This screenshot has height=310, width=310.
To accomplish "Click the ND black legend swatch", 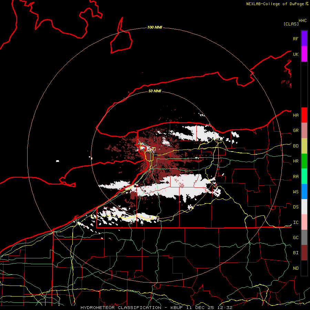I will (304, 268).
